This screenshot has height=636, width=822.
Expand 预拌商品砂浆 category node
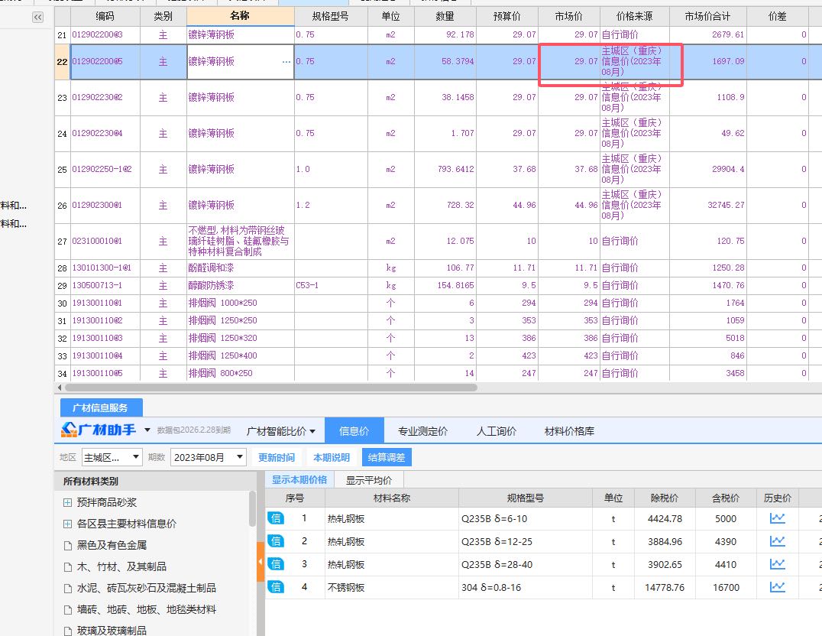tap(67, 503)
